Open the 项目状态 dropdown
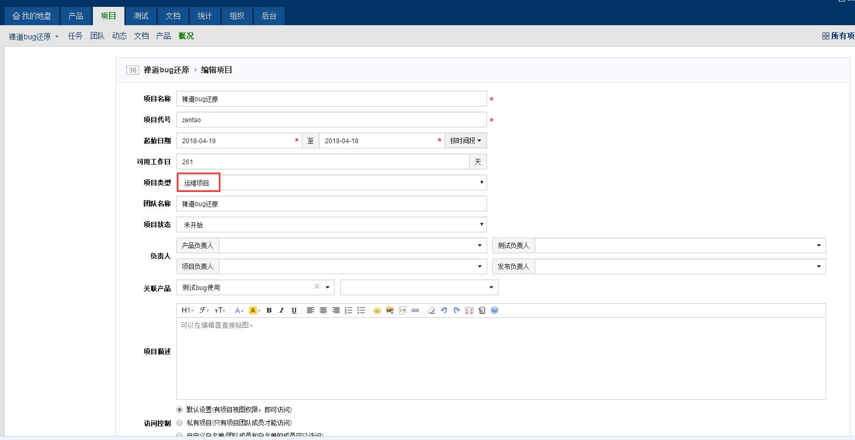 (332, 224)
